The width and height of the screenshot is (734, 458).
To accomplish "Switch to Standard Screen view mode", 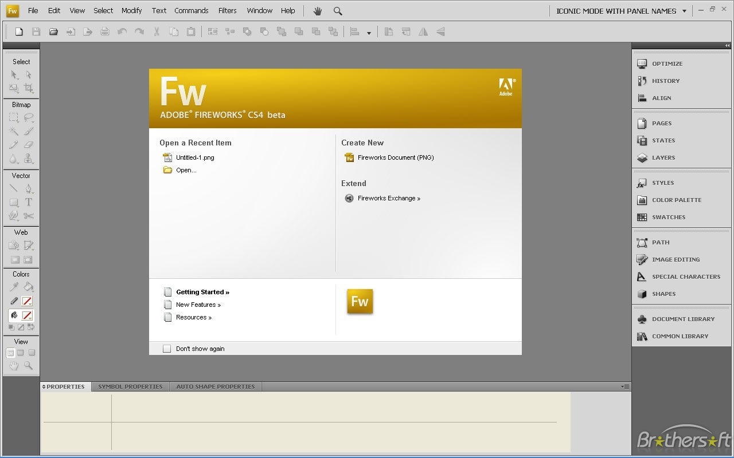I will click(x=10, y=353).
